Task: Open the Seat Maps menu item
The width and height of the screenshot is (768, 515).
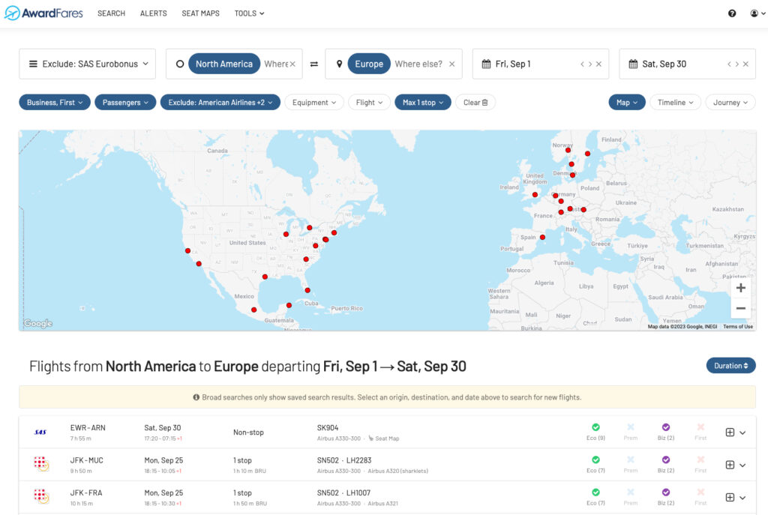Action: pos(200,13)
